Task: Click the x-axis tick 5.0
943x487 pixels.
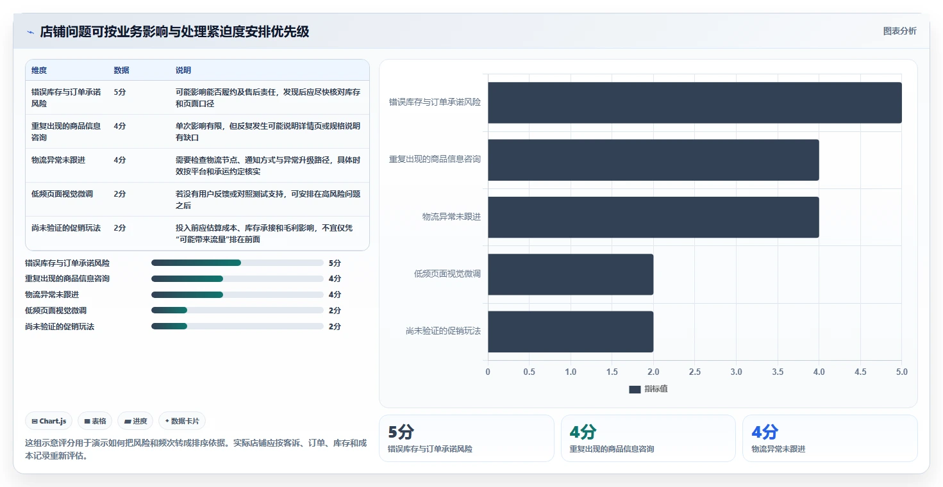Action: (901, 372)
